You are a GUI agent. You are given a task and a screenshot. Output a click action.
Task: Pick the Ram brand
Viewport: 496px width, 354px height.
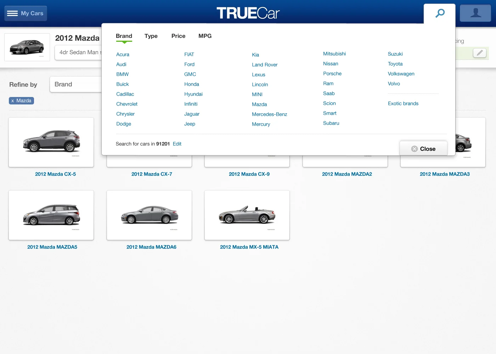(x=328, y=84)
